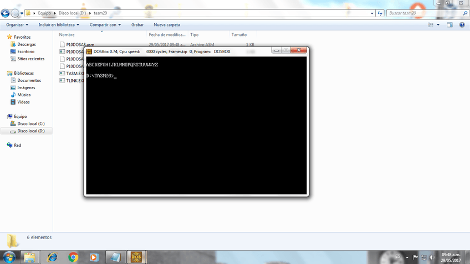Switch to DOSBox taskbar button
The image size is (470, 264).
[x=136, y=257]
